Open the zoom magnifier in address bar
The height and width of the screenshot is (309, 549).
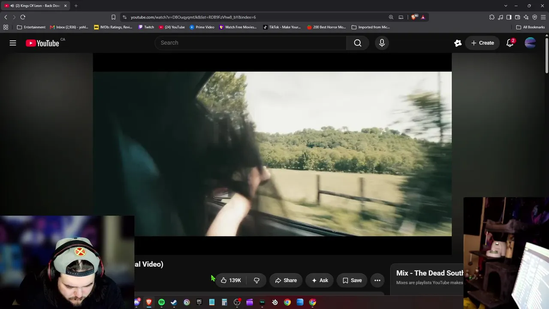click(391, 17)
